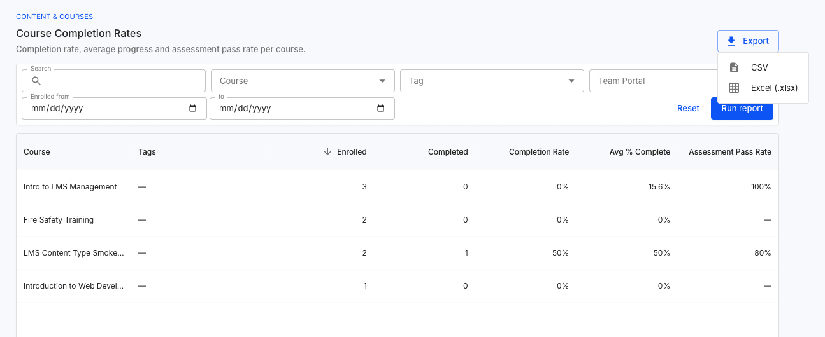Screen dimensions: 825x337
Task: Choose CSV from the Export menu
Action: (x=763, y=67)
